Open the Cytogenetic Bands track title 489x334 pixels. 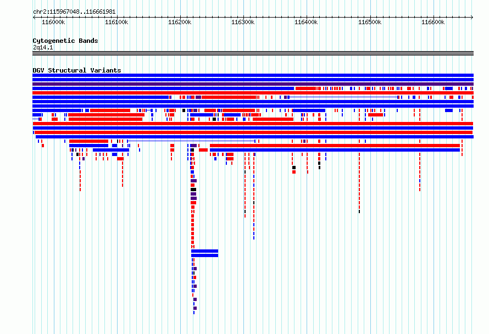(65, 41)
